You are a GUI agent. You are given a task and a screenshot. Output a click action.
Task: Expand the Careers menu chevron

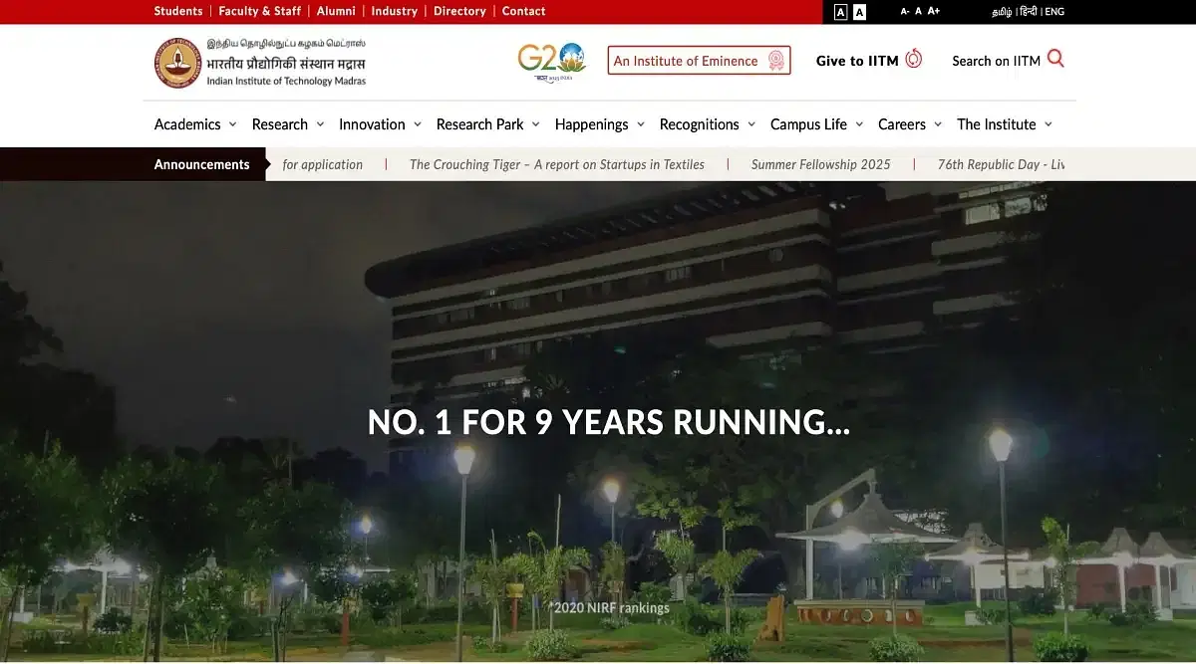pos(938,124)
